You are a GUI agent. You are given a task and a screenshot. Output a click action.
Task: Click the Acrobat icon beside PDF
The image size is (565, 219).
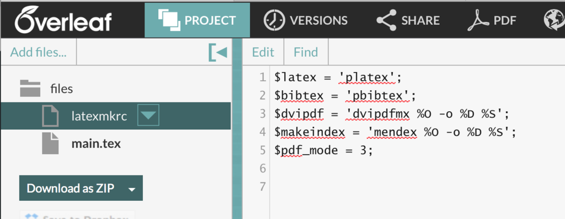[478, 20]
